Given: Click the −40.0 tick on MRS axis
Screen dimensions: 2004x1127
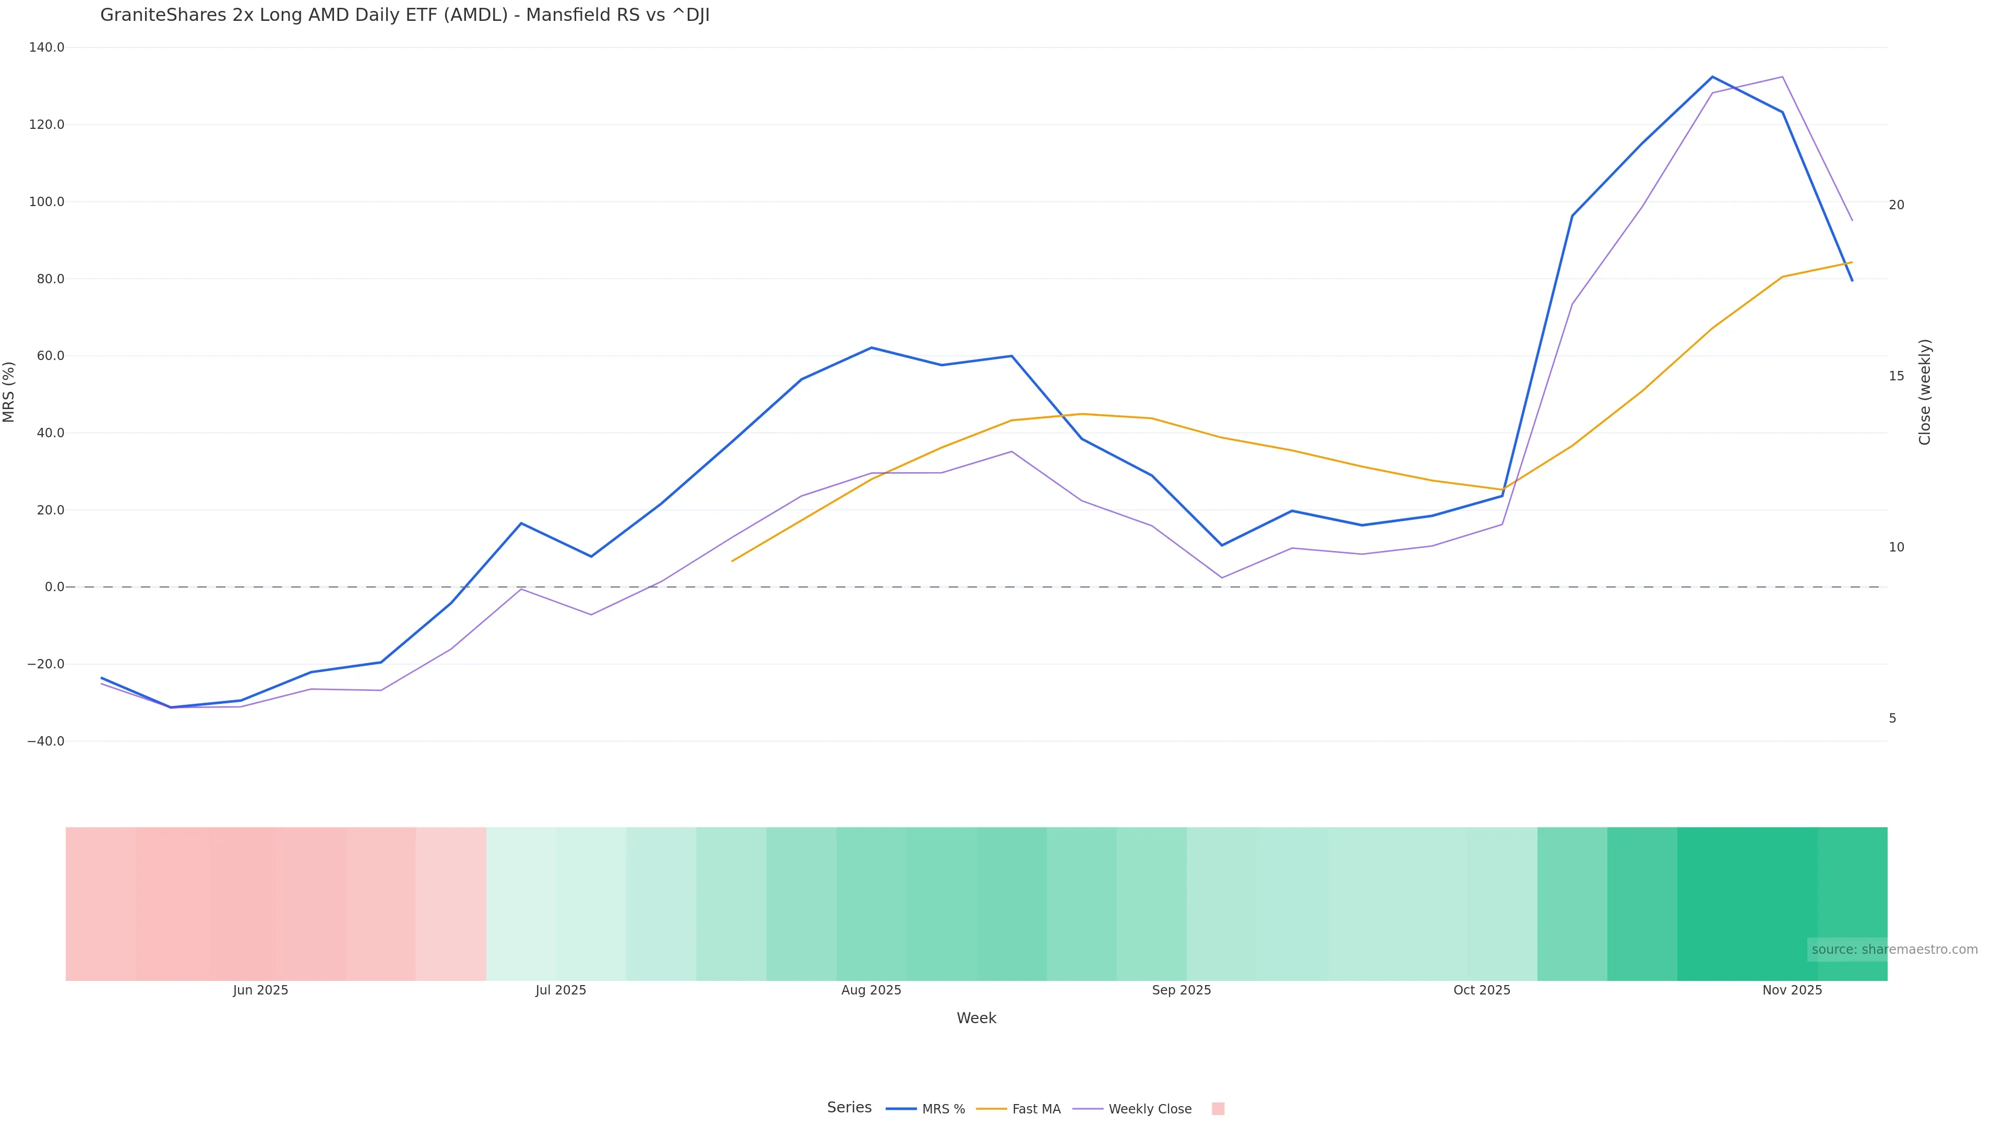Looking at the screenshot, I should point(46,741).
